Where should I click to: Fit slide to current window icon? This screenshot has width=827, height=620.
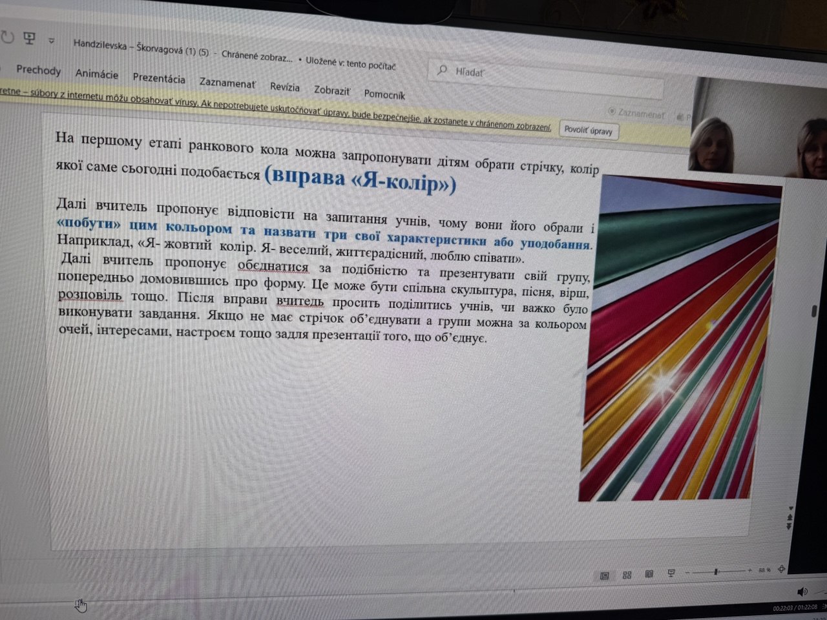[x=781, y=569]
